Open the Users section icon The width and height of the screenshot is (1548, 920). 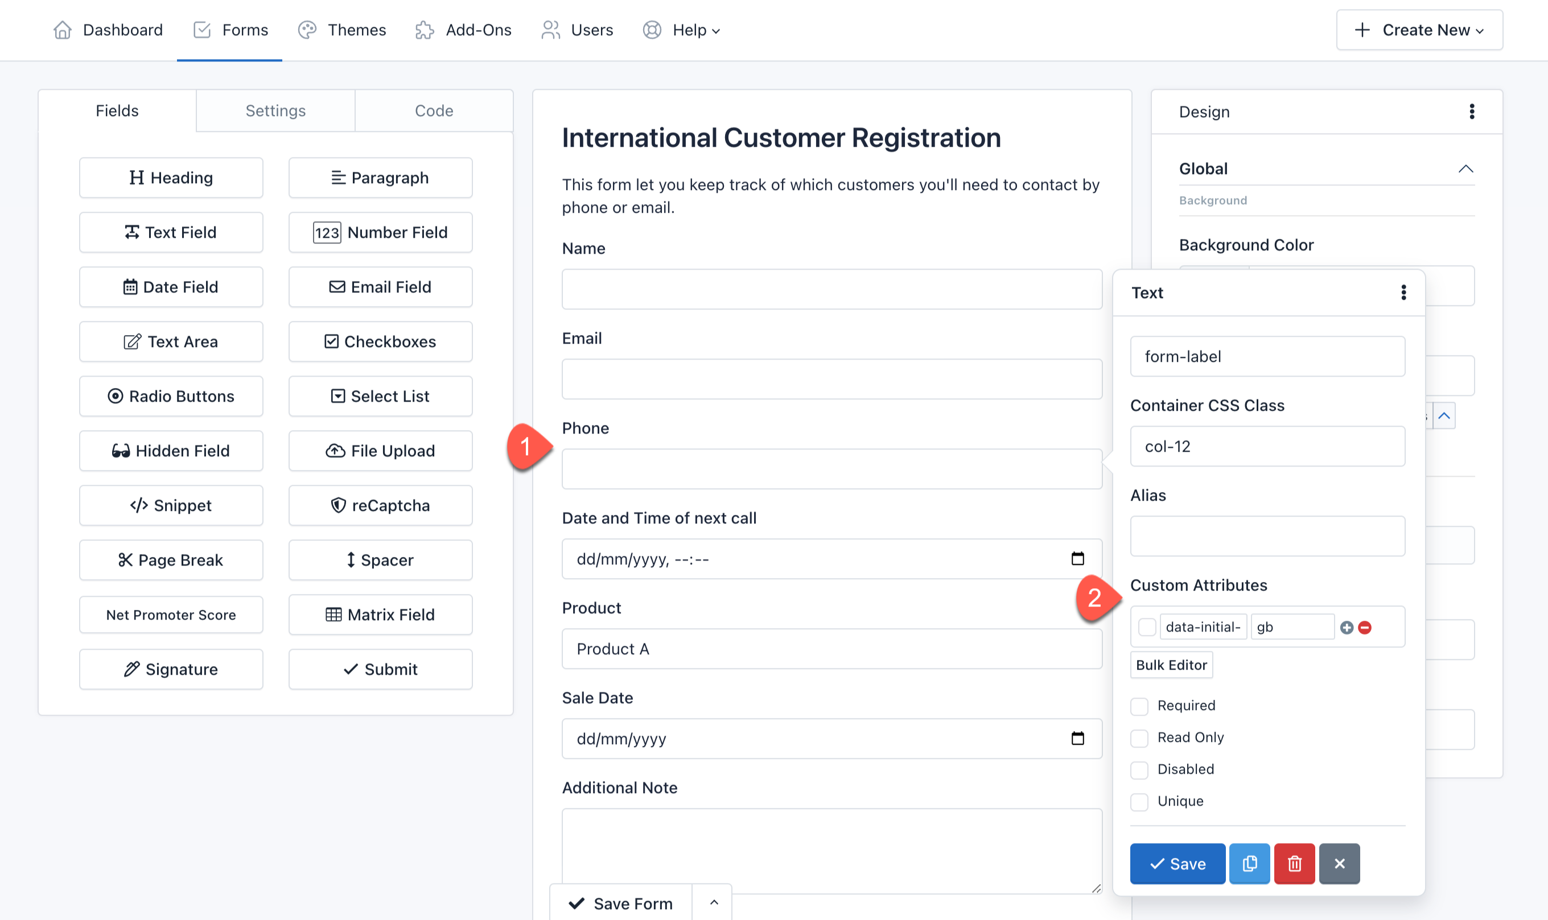tap(550, 30)
